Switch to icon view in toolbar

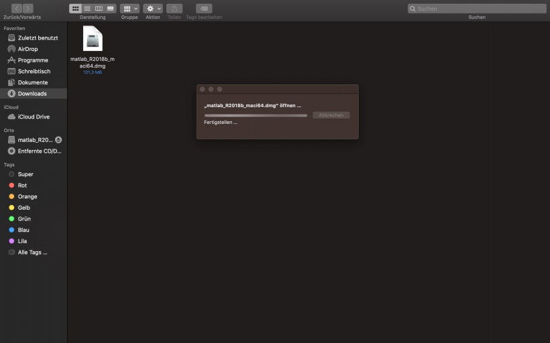tap(76, 8)
